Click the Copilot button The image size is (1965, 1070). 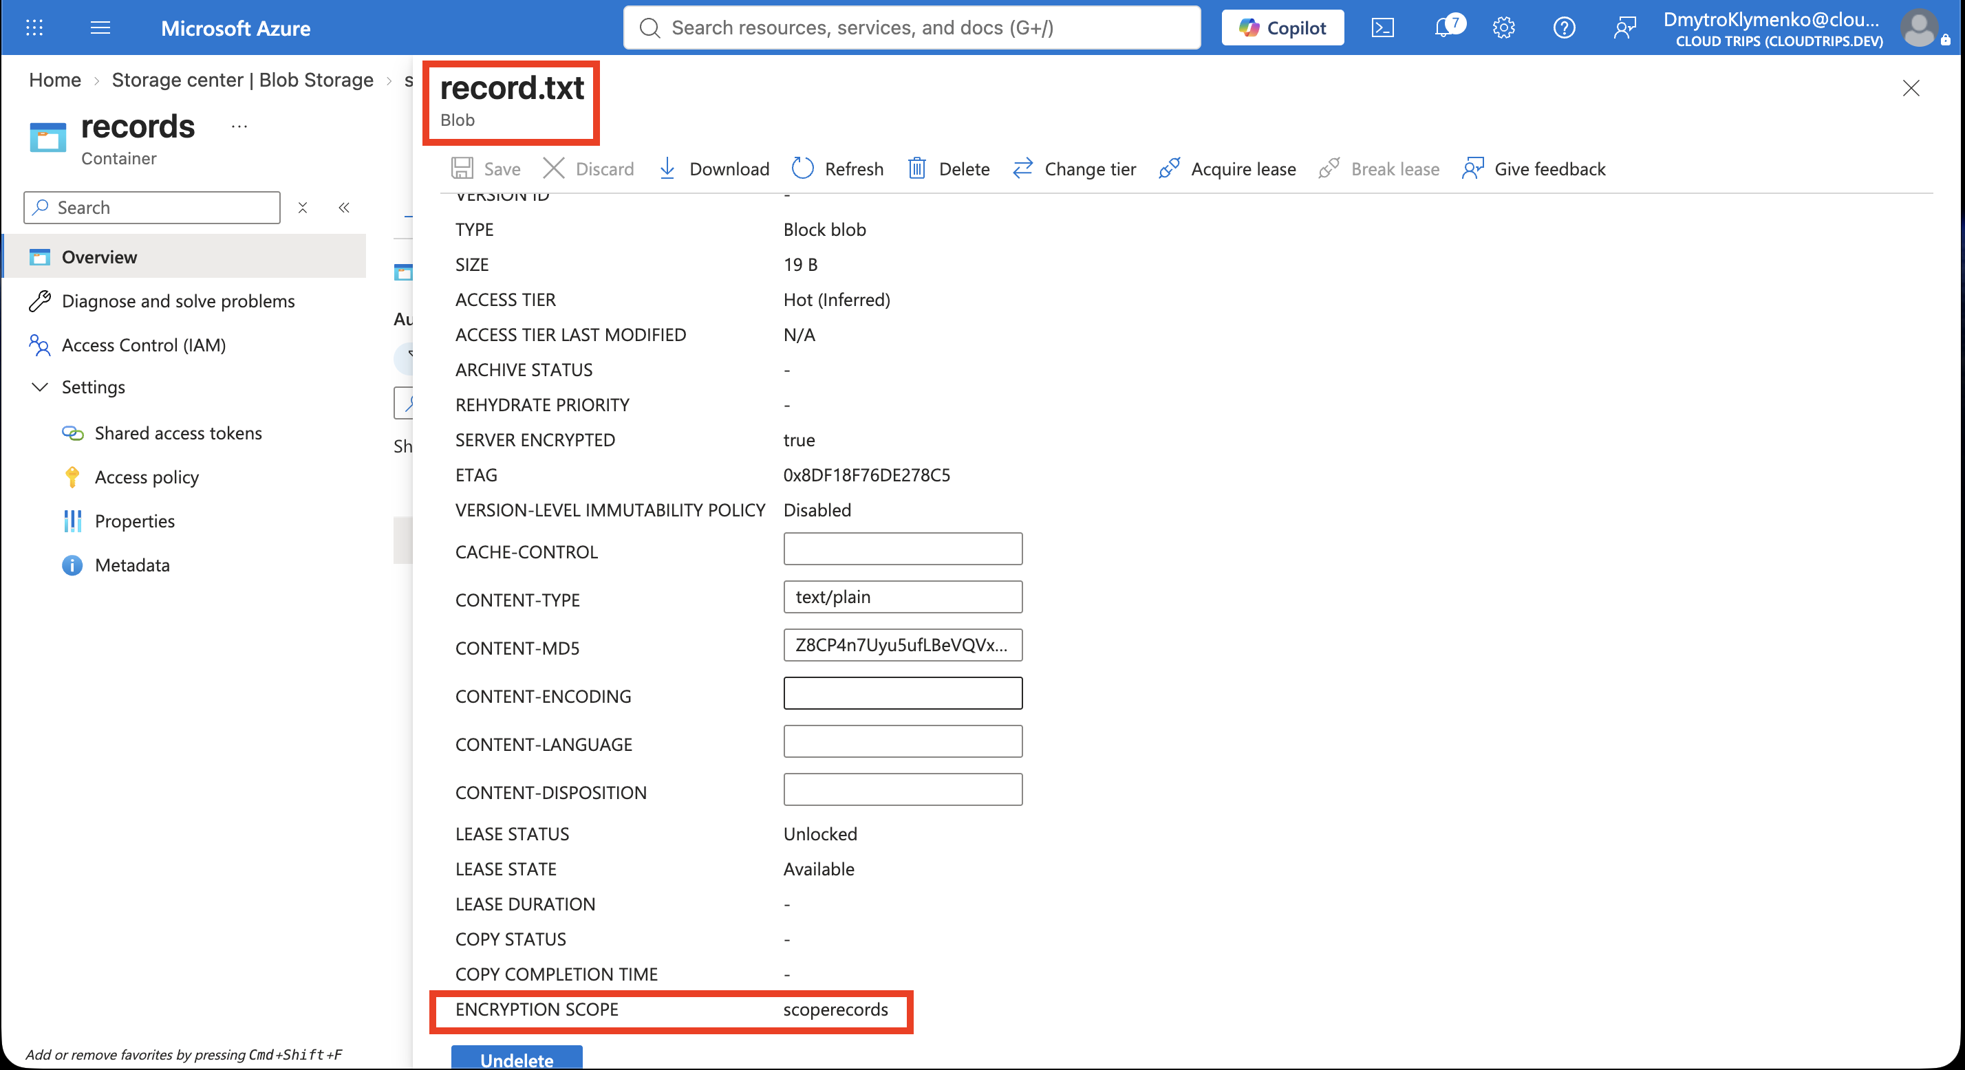tap(1282, 28)
